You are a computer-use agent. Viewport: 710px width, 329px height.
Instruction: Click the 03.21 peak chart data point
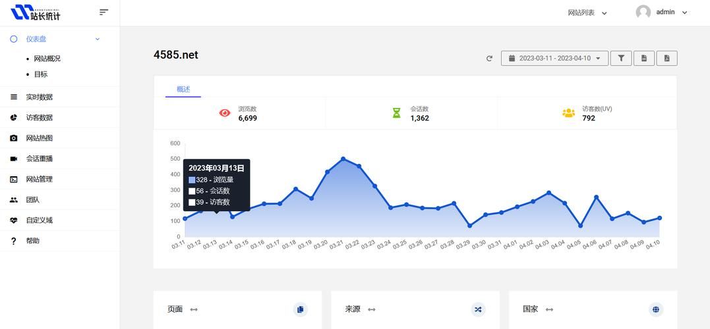[343, 159]
